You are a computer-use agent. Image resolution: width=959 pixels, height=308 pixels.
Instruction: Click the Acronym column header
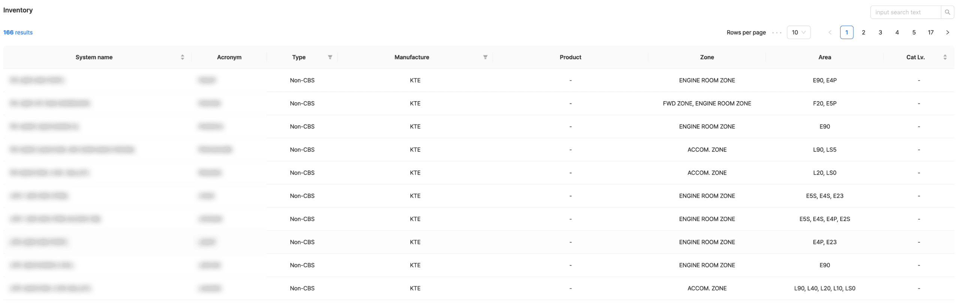(229, 57)
